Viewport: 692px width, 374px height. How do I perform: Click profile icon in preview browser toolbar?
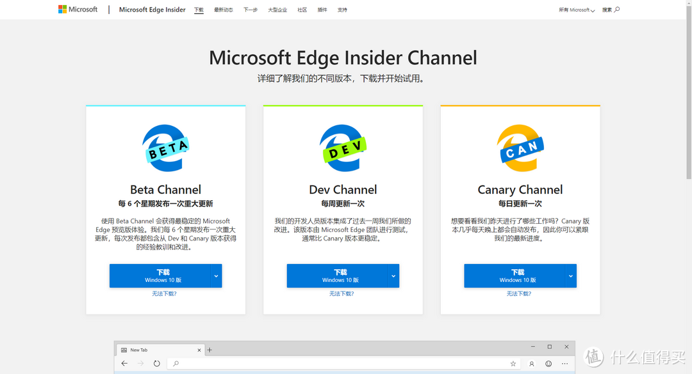[532, 364]
